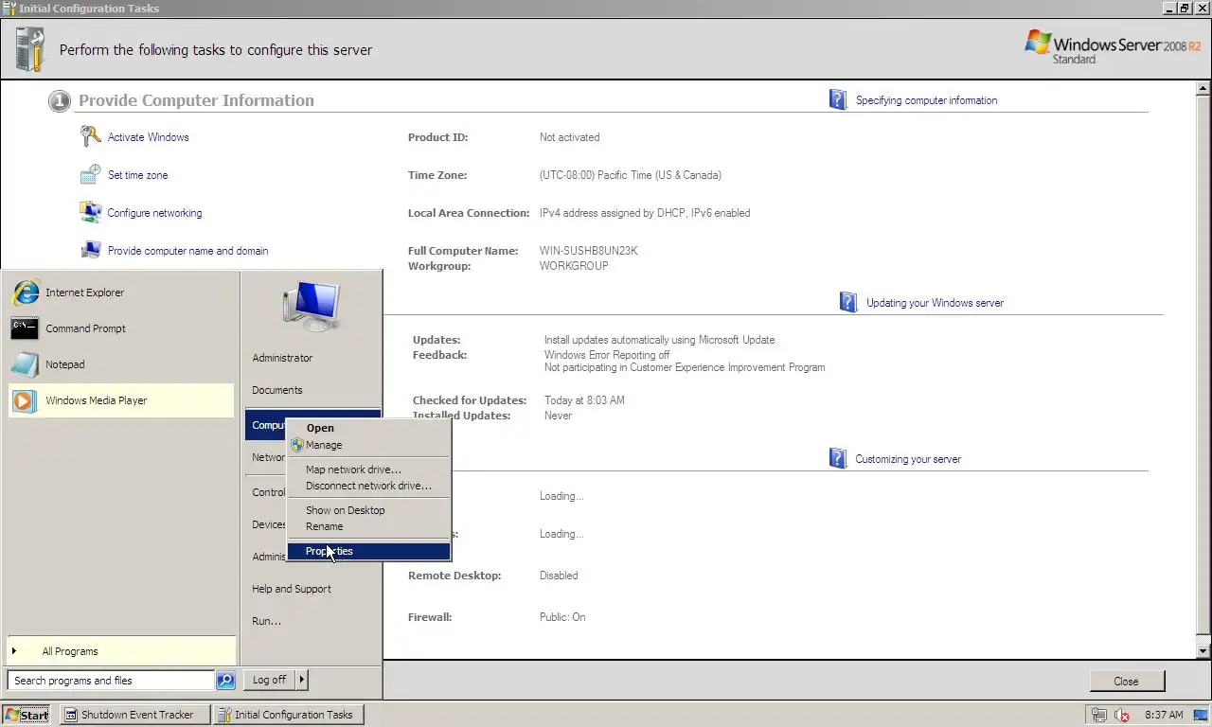1212x727 pixels.
Task: Click Today at 8:03 AM value
Action: (584, 400)
